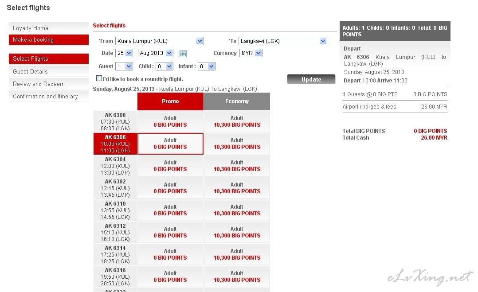Tick the roundtrip flight checkbox
This screenshot has height=292, width=478.
click(x=99, y=78)
